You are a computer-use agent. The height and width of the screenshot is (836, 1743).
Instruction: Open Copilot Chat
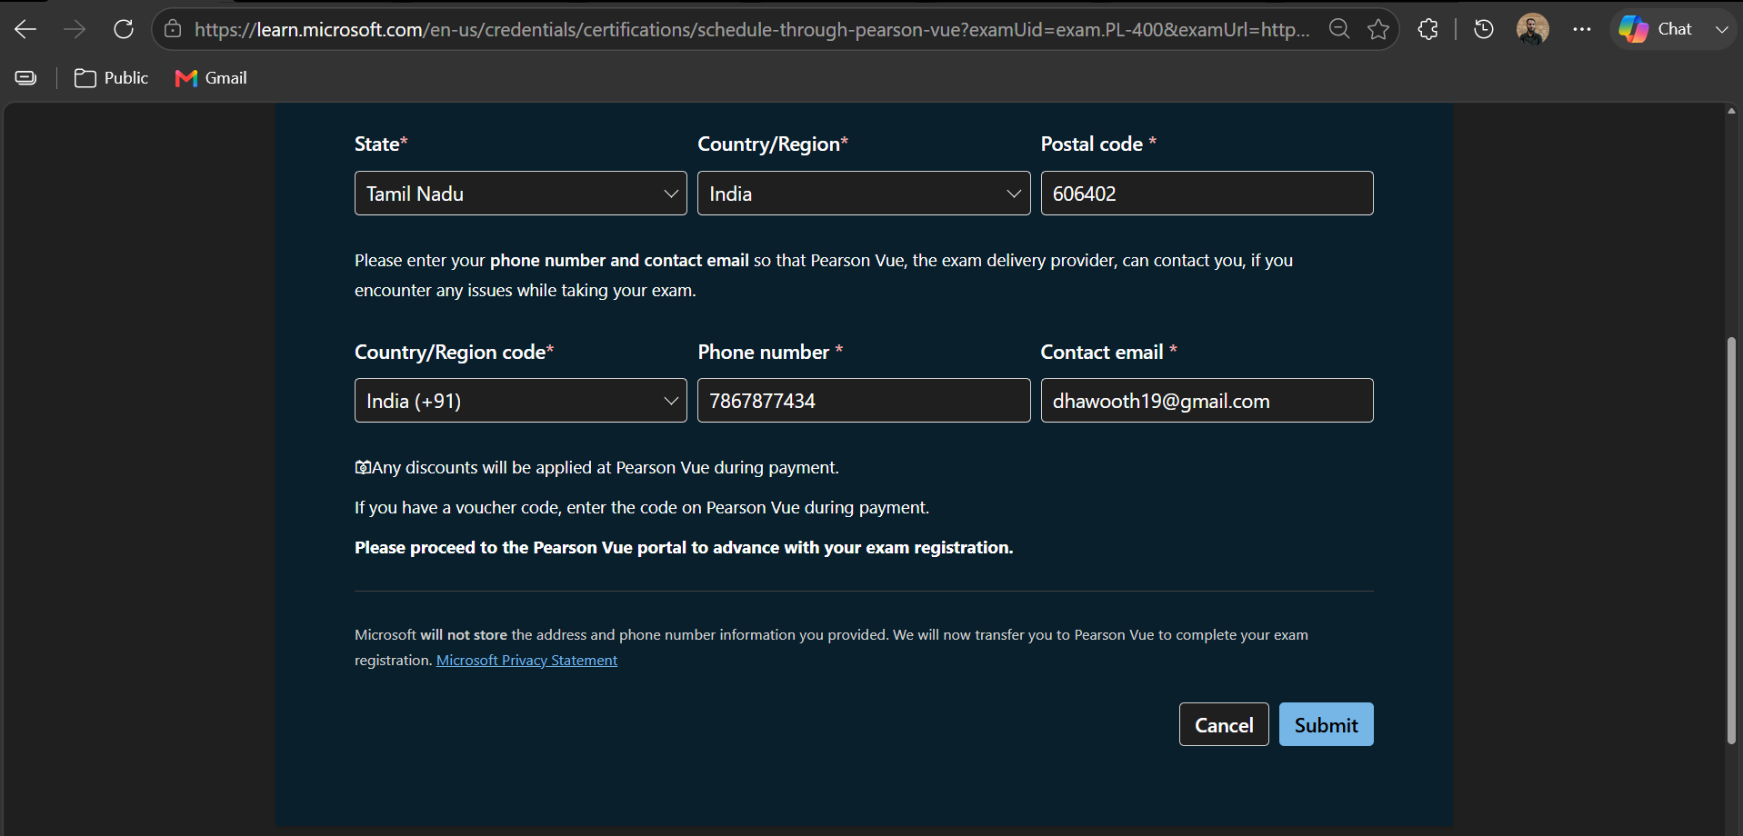pyautogui.click(x=1657, y=29)
